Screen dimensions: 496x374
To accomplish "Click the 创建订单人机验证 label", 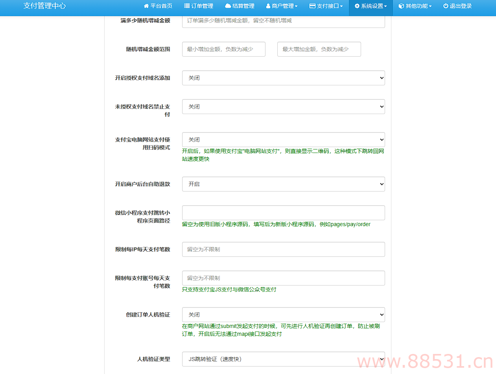I will pos(148,315).
